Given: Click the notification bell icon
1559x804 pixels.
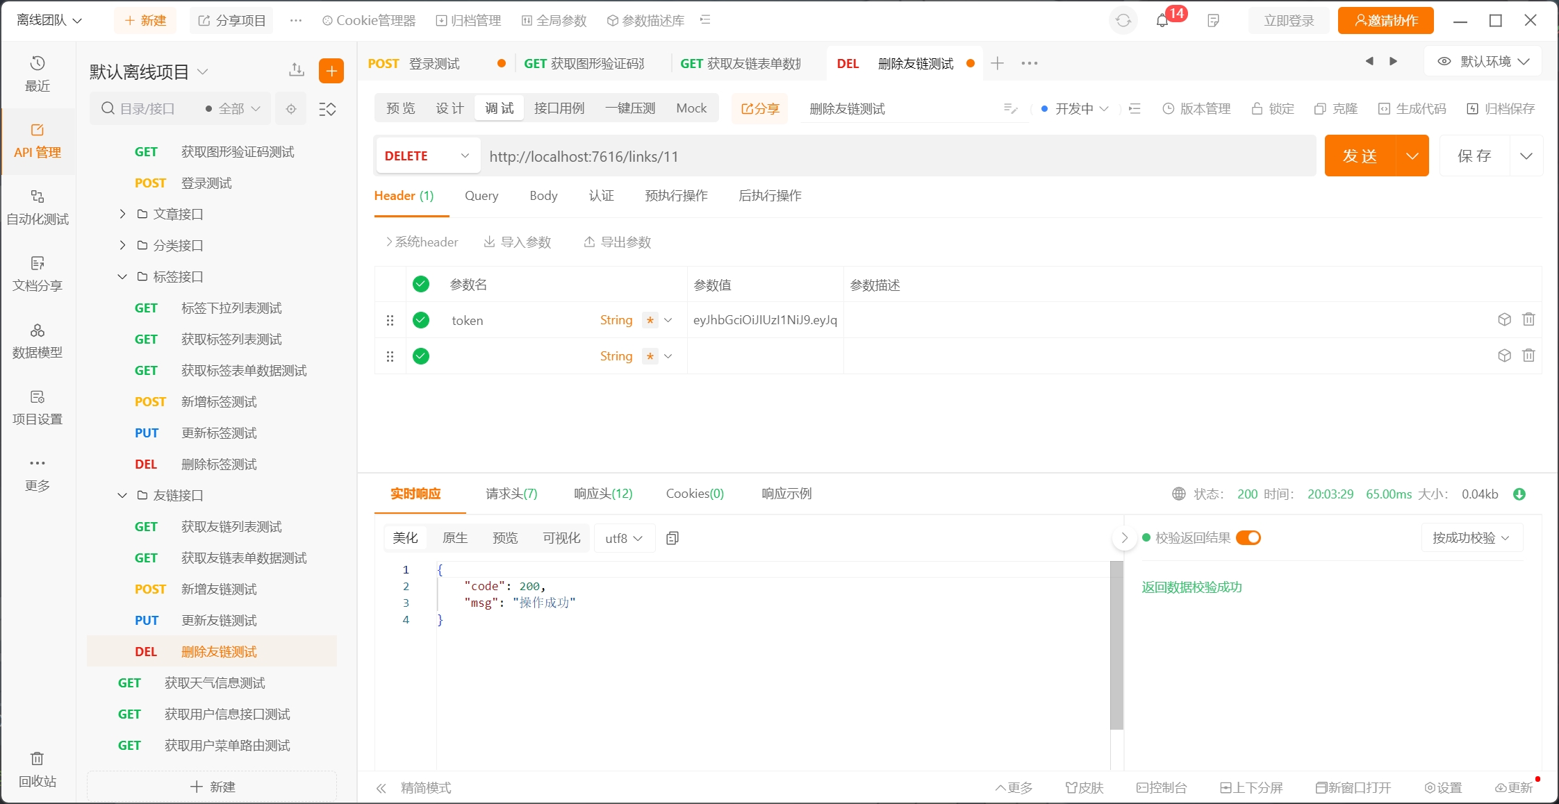Looking at the screenshot, I should click(x=1162, y=21).
